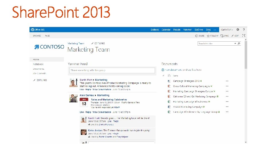Click Edit Links in left navigation
The height and width of the screenshot is (154, 275).
40,80
